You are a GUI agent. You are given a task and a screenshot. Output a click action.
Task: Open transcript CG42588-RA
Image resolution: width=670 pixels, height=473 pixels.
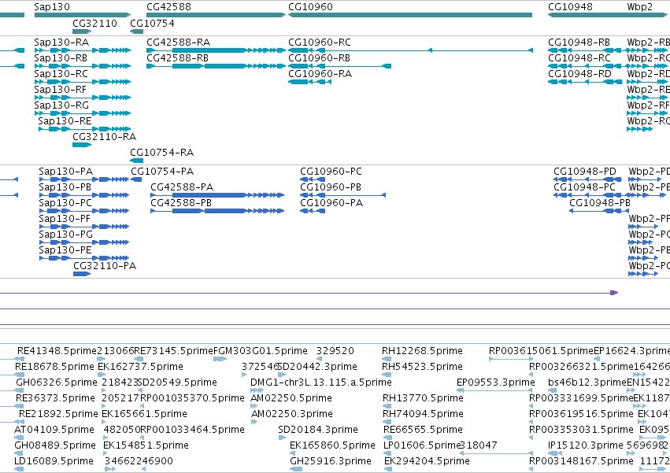[179, 42]
